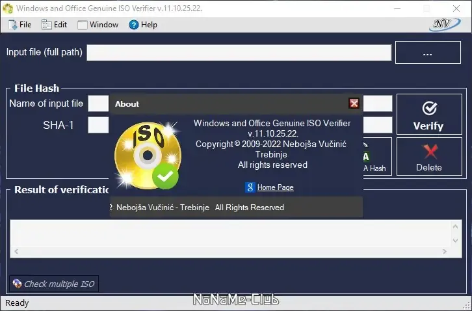Screen dimensions: 472x311
Task: Open the Help menu
Action: [143, 25]
